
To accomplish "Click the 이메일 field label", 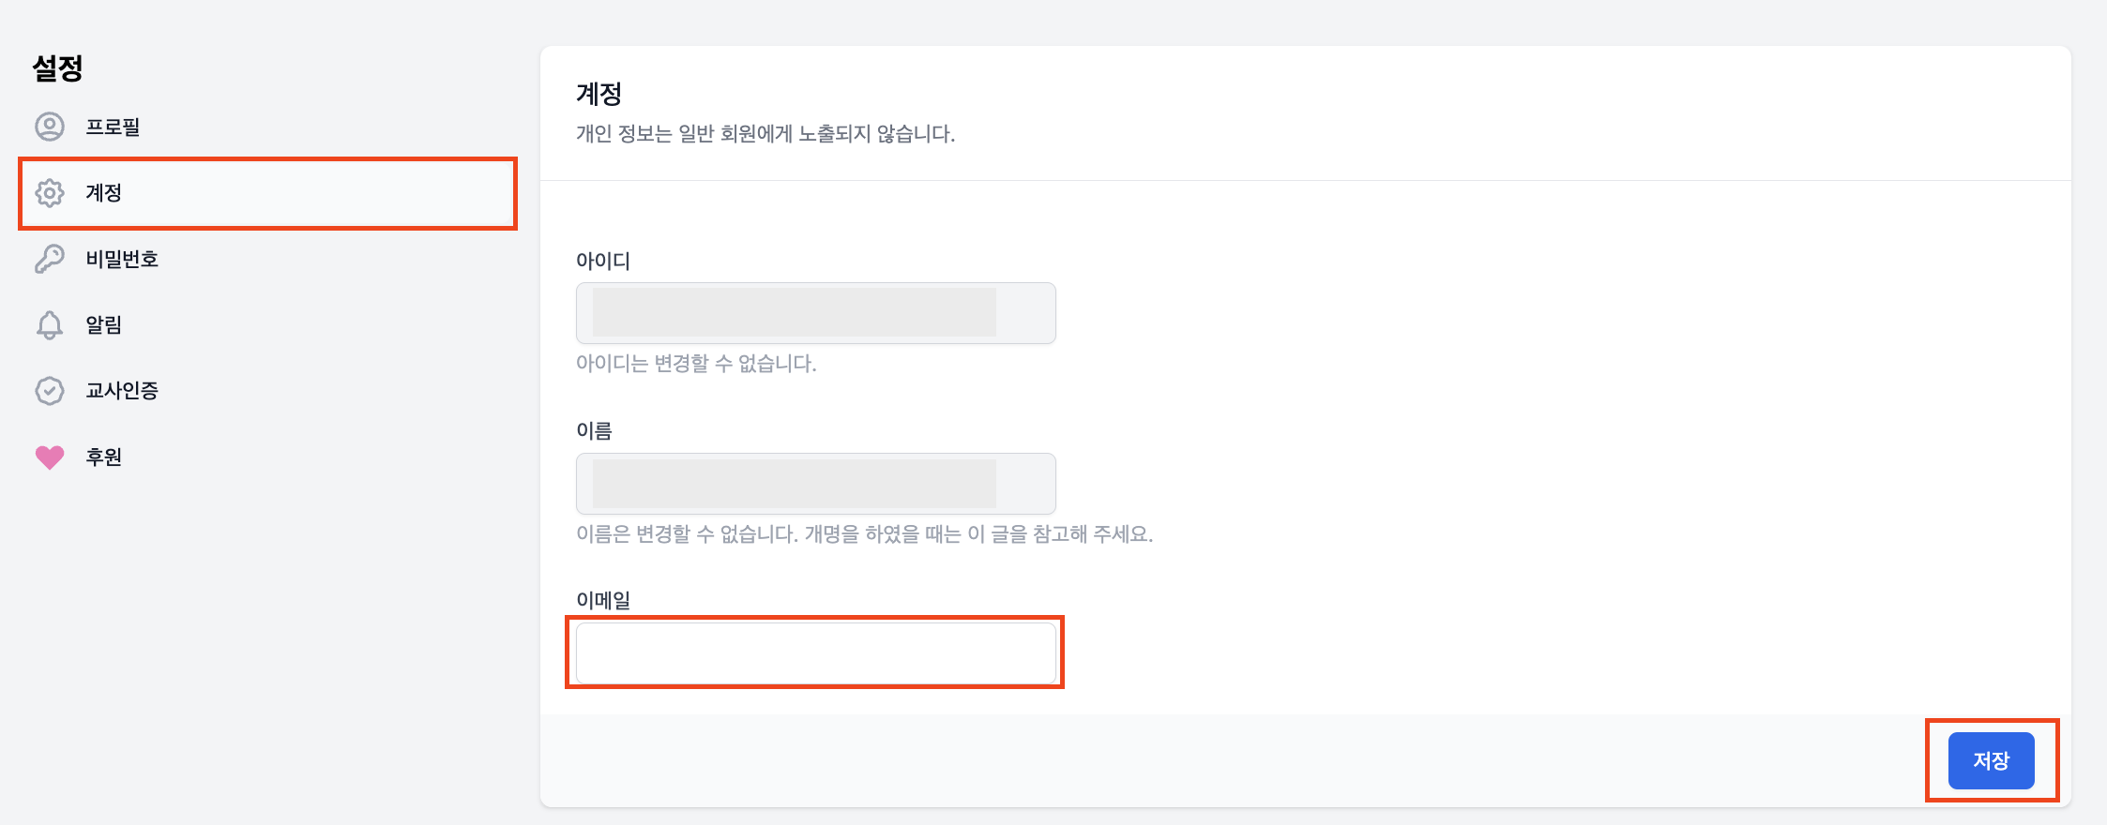I will click(x=603, y=600).
